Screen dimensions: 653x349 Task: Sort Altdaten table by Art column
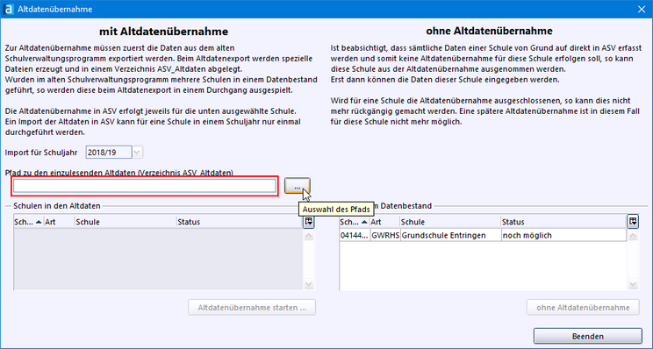59,222
